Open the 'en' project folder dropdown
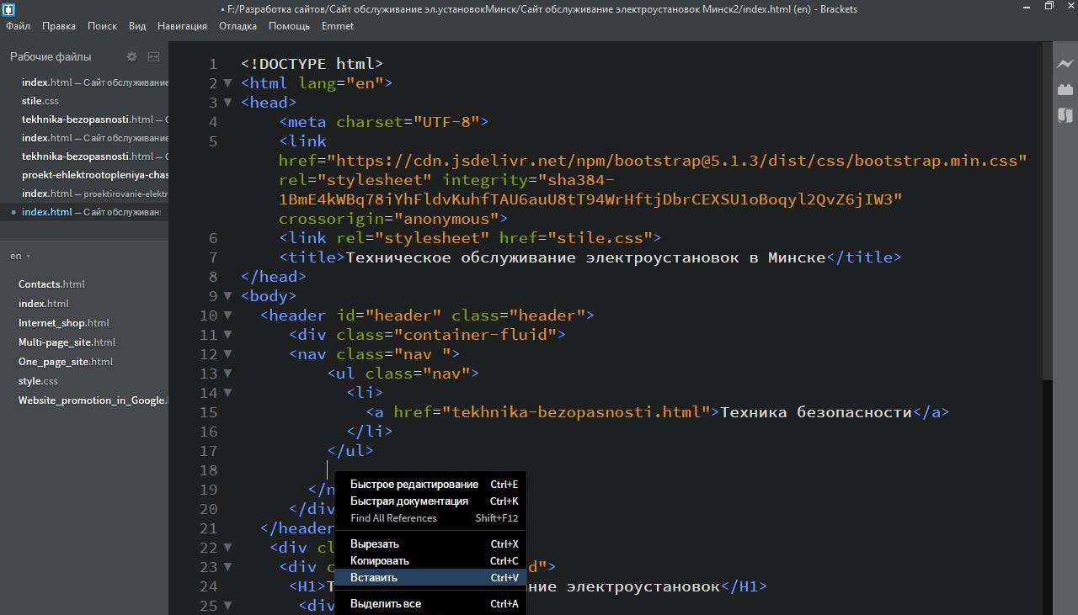 click(20, 256)
